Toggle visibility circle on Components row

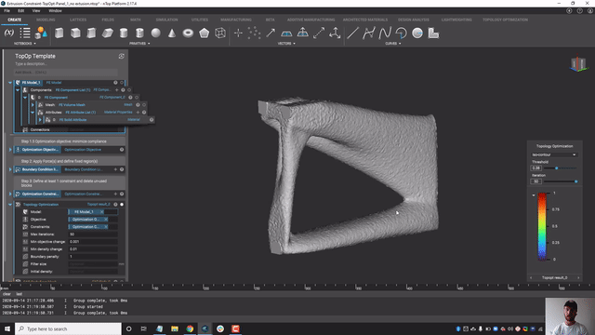coord(129,90)
